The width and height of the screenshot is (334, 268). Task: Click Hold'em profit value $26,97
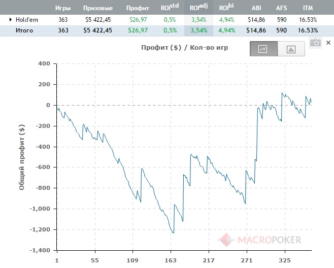pos(138,20)
